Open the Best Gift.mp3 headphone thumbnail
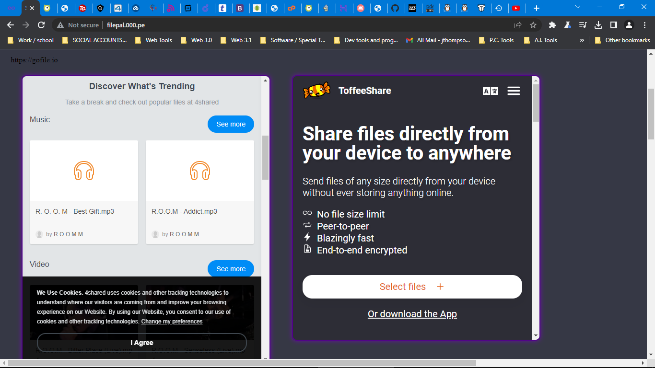This screenshot has height=368, width=655. click(84, 171)
